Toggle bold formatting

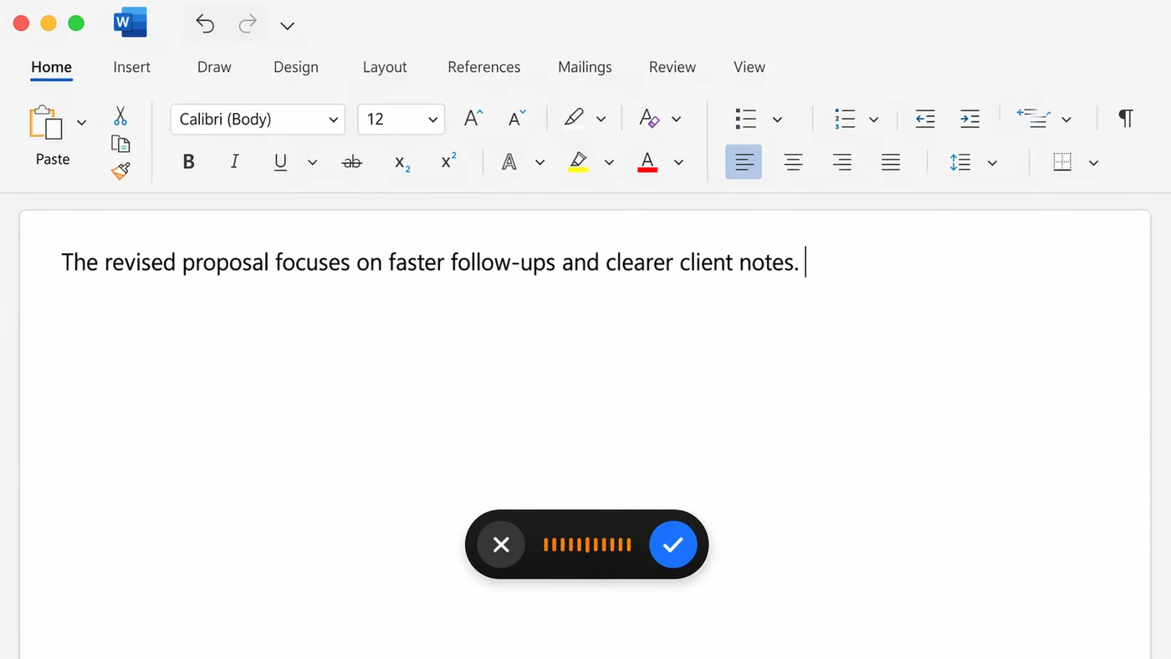pos(188,161)
